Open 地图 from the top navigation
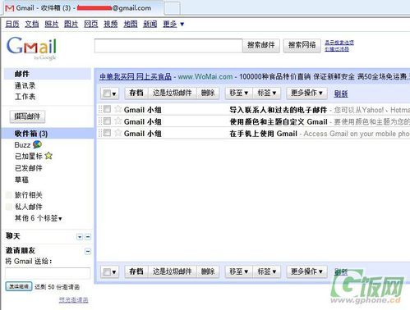Image resolution: width=410 pixels, height=310 pixels. coord(131,24)
